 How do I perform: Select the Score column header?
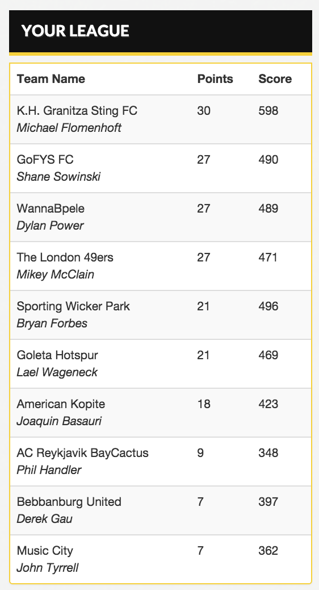click(275, 78)
